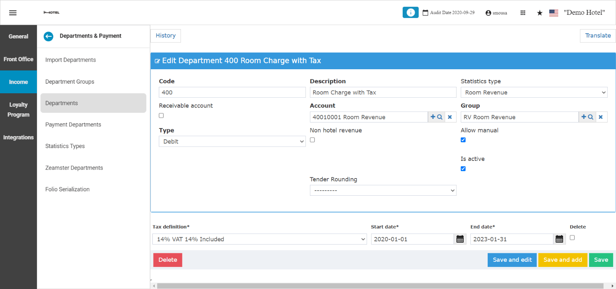The width and height of the screenshot is (616, 289).
Task: Open Folio Serialization menu item
Action: coord(93,189)
